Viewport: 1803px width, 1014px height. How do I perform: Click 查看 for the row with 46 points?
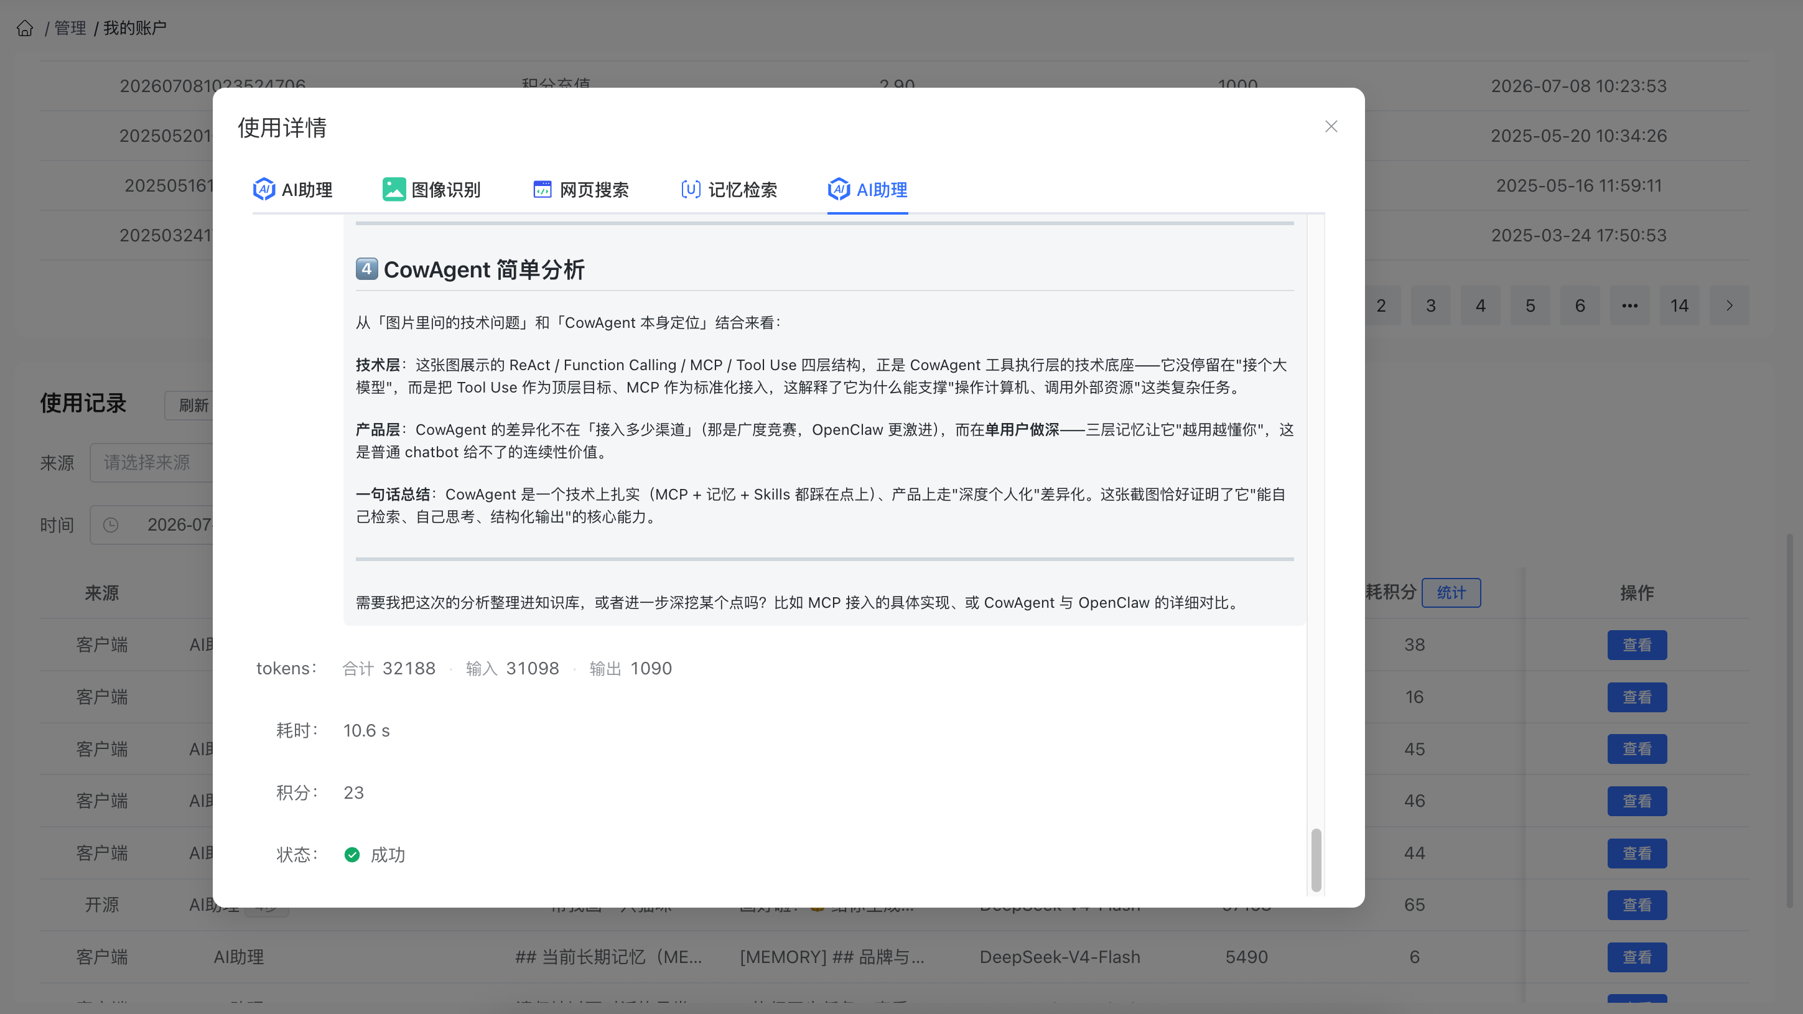point(1636,801)
